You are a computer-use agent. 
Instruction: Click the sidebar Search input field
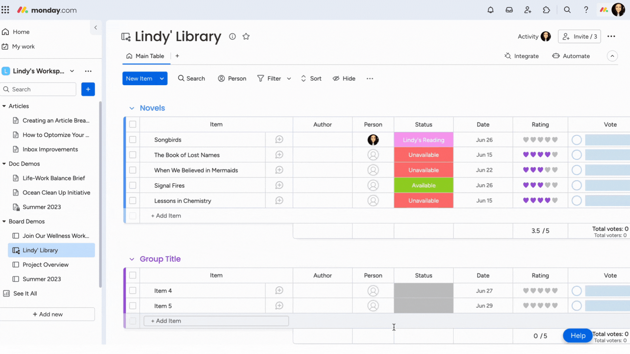39,89
